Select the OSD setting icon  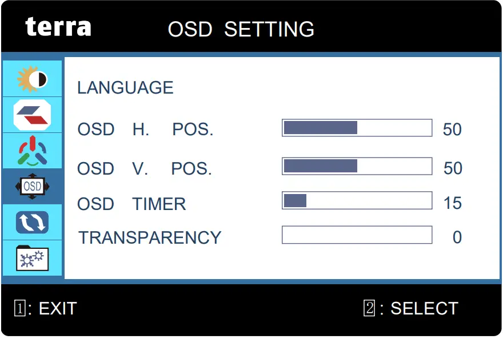[32, 187]
